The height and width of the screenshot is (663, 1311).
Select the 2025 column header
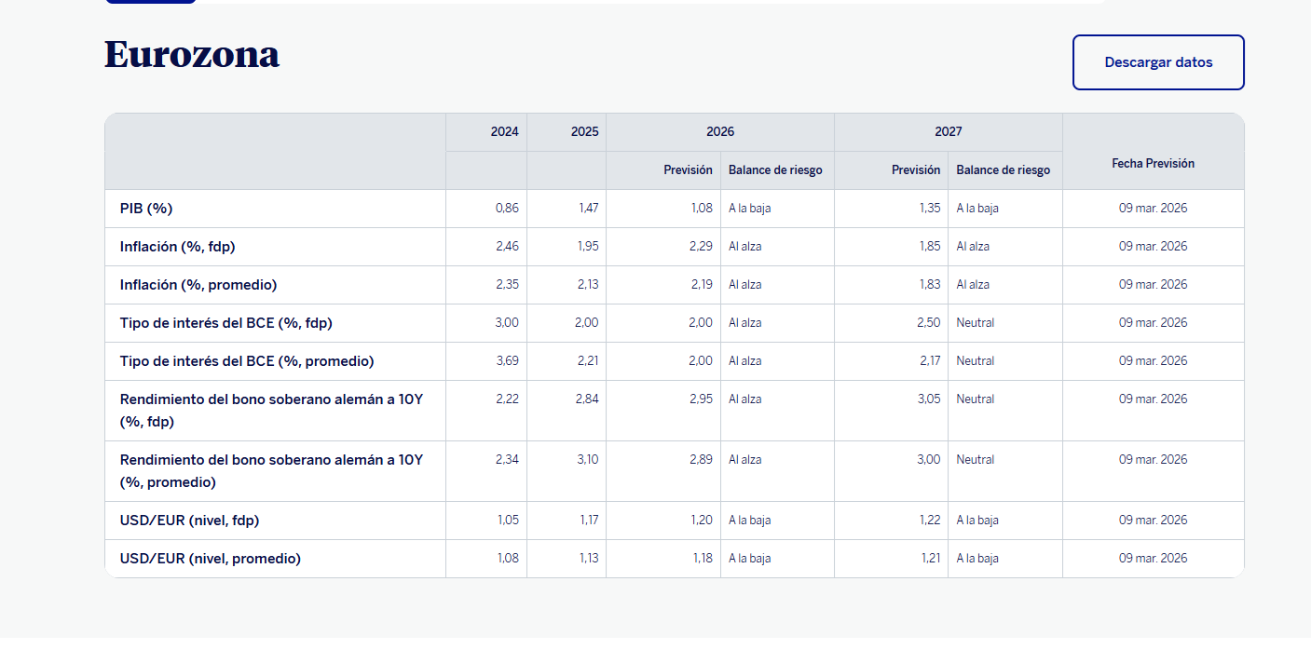coord(584,132)
